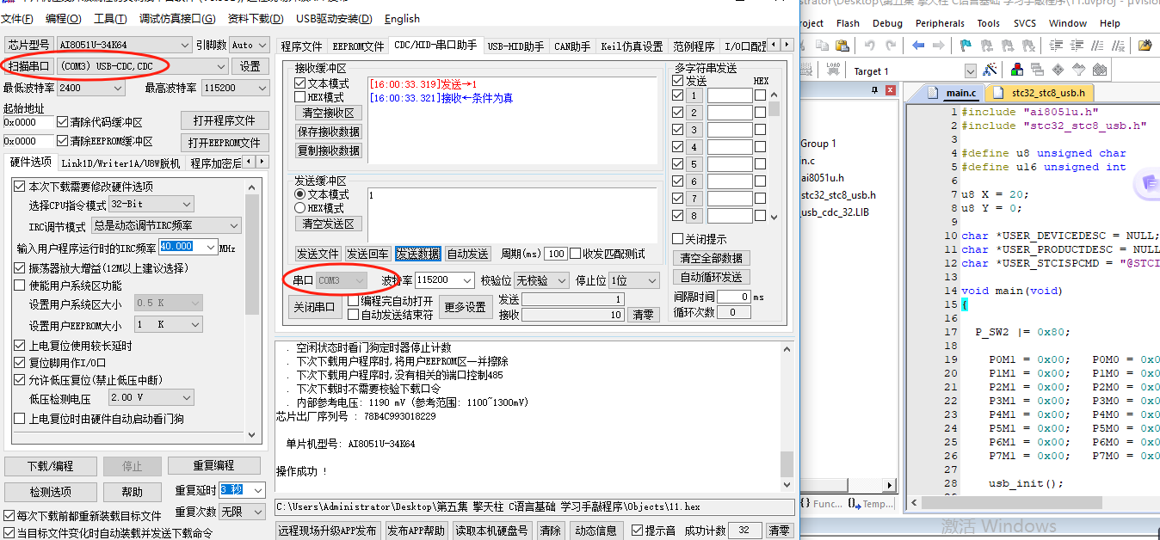
Task: Unindent selected lines icon in Keil
Action: 1077,45
